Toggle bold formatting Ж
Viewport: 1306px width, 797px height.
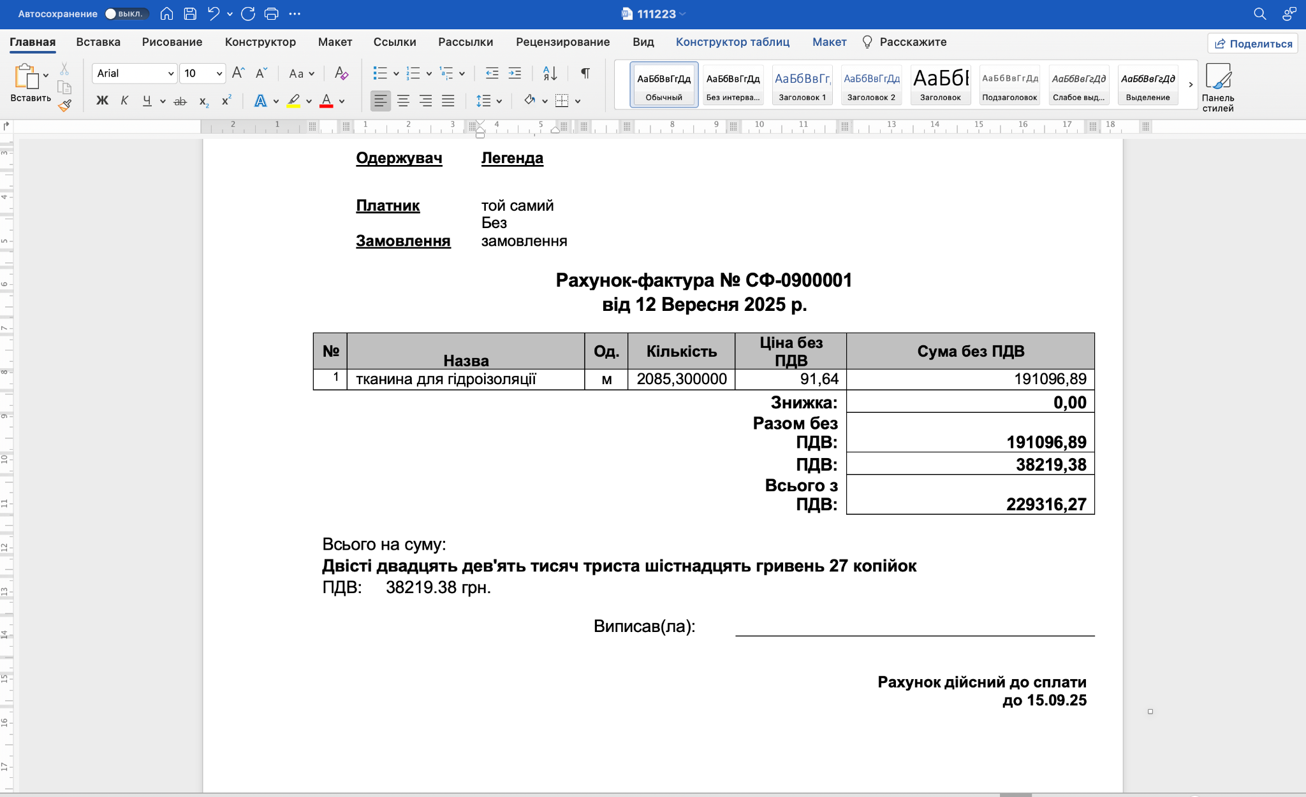point(102,101)
